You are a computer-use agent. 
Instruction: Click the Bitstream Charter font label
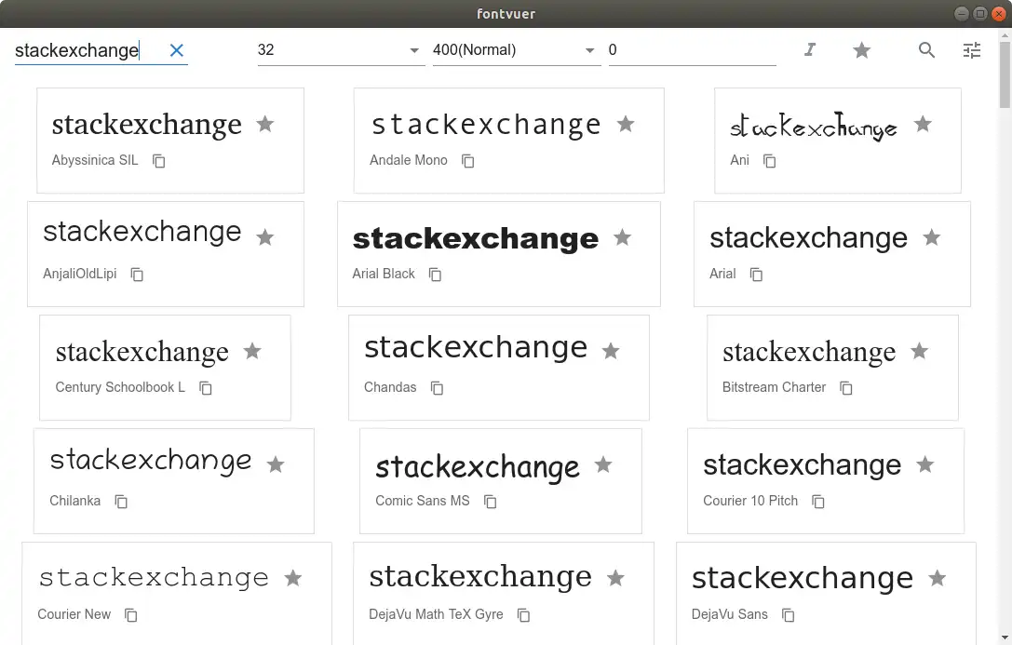pos(774,387)
